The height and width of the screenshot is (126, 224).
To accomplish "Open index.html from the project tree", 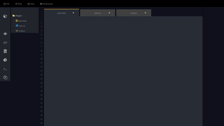I will 22,21.
